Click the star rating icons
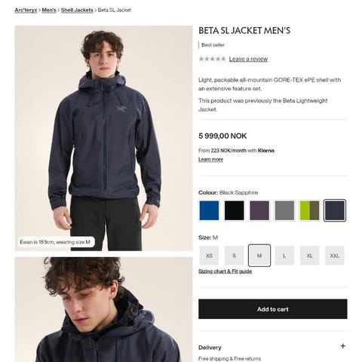Screen dimensions: 362x362 [212, 59]
